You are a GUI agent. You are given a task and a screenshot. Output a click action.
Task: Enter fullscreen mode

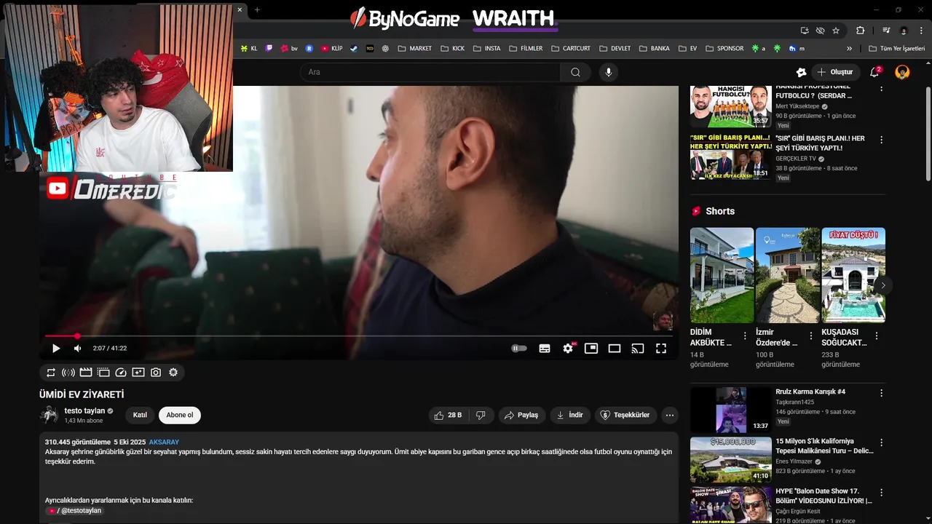[x=661, y=349]
